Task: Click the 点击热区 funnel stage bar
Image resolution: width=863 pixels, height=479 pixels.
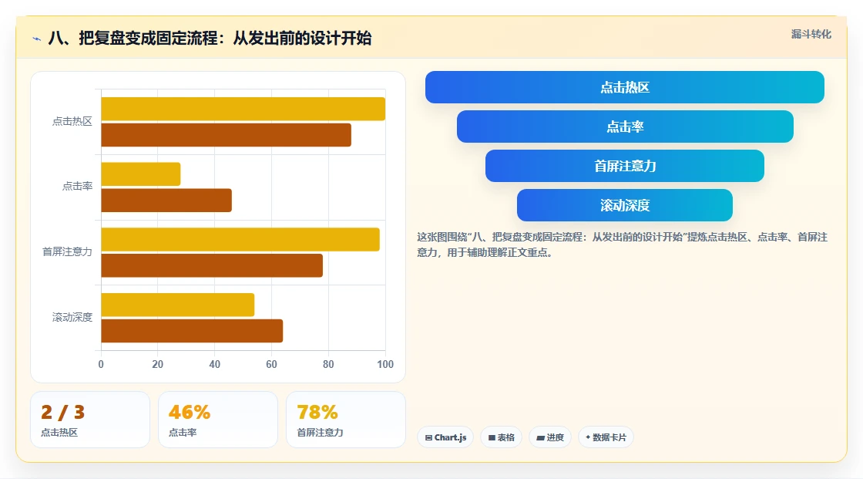Action: click(625, 87)
